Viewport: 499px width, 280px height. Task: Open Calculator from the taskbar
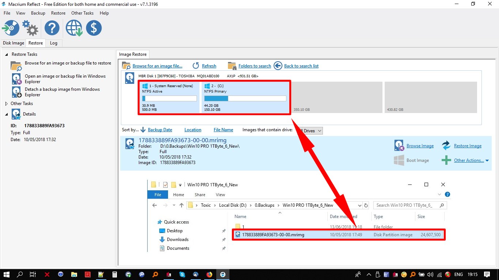tap(114, 275)
